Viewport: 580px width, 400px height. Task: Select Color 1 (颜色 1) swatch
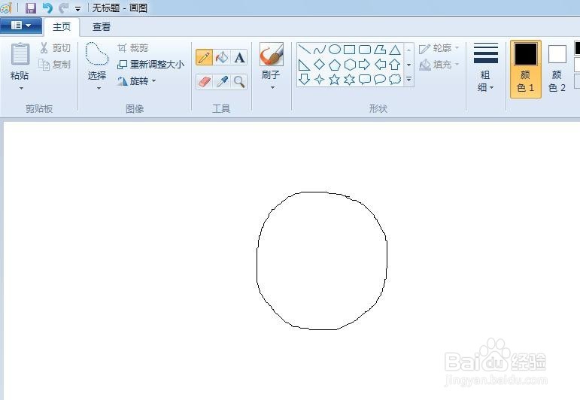point(525,69)
